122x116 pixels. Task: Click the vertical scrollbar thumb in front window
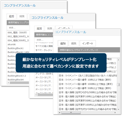coord(118,85)
